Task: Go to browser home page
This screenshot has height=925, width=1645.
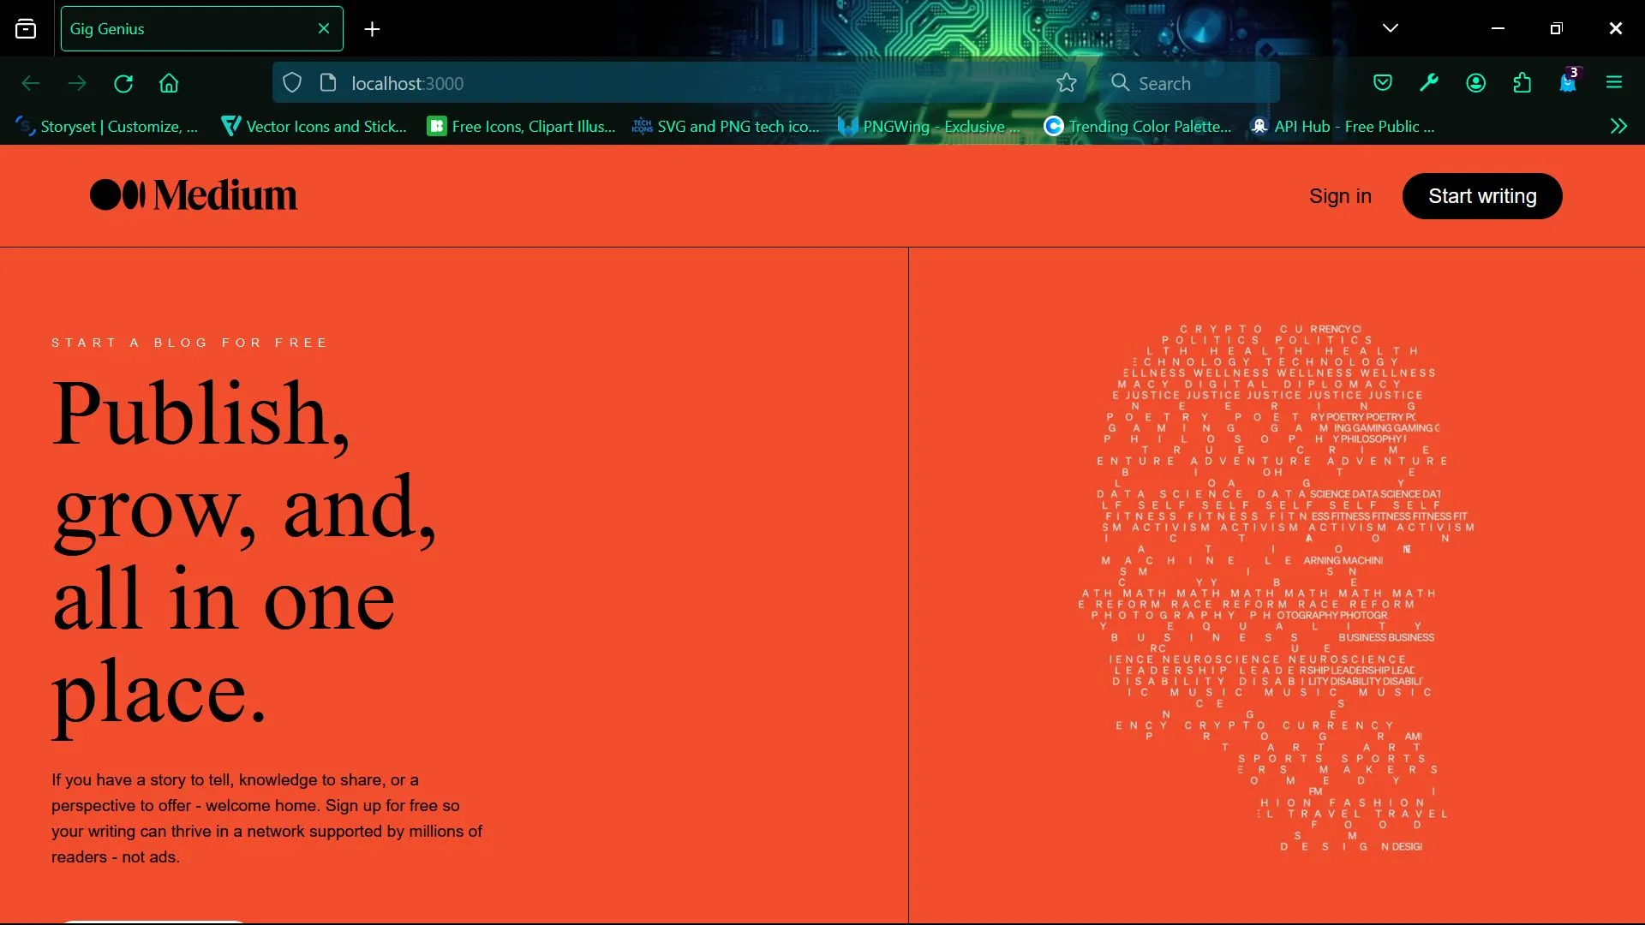Action: point(169,83)
